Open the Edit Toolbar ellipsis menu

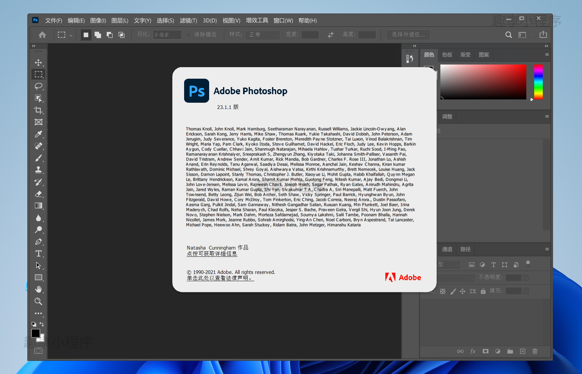(39, 313)
